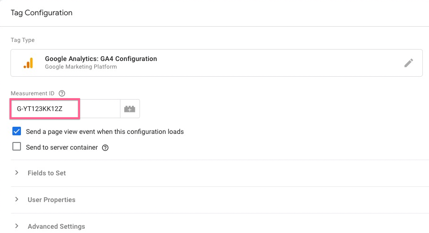Open the Advanced Settings section label
429x233 pixels.
[x=56, y=226]
